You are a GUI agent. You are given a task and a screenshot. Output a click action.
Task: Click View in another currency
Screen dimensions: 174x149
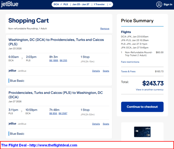(150, 90)
